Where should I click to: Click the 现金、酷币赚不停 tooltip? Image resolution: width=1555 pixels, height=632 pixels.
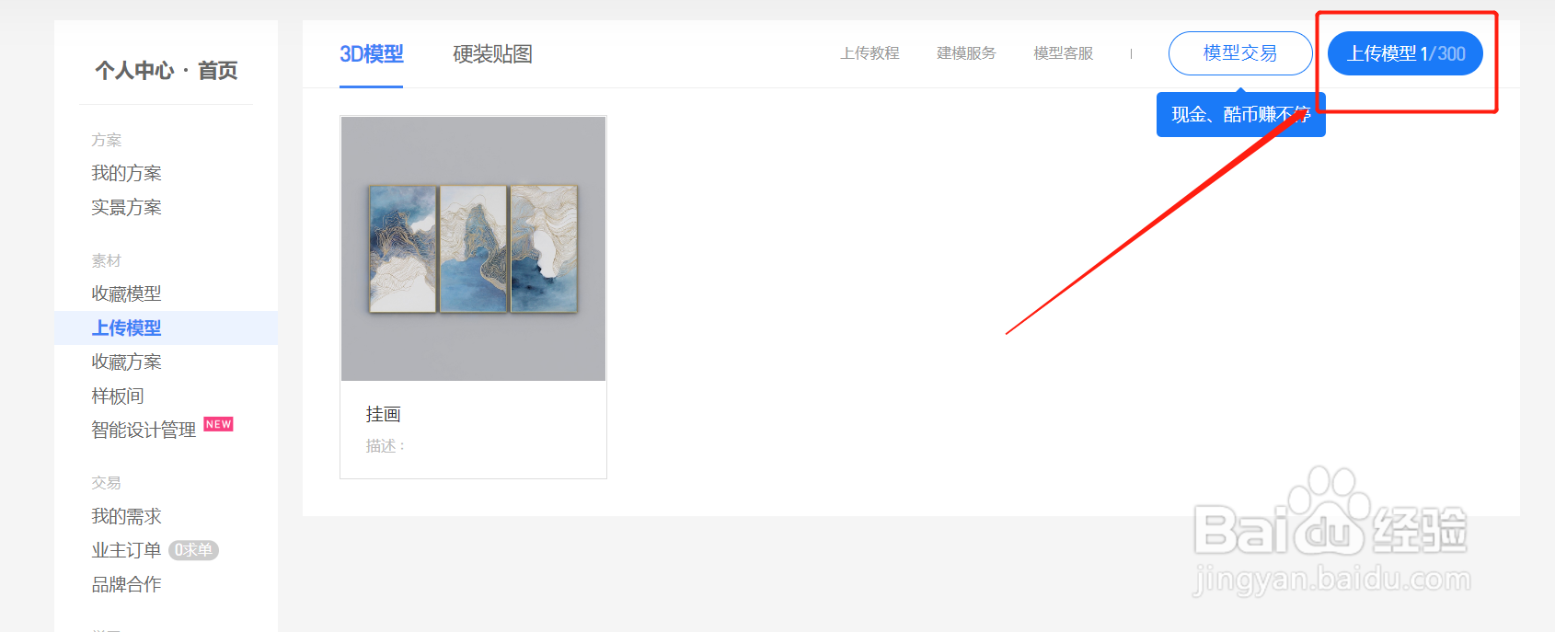click(1240, 115)
